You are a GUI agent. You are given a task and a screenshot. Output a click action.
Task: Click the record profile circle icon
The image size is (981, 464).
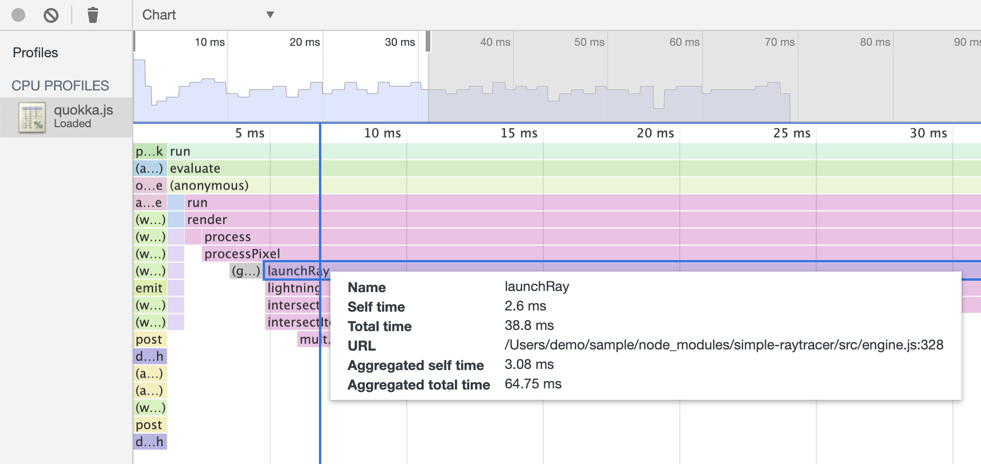tap(18, 15)
